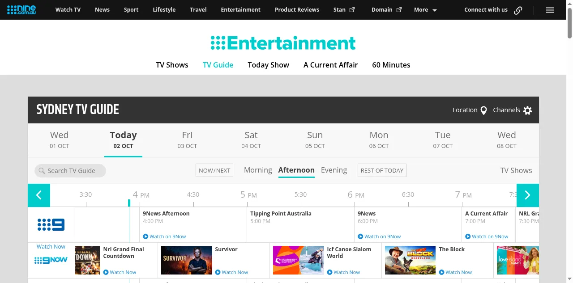Select Fri 03 Oct day tab
The width and height of the screenshot is (573, 283).
[187, 139]
